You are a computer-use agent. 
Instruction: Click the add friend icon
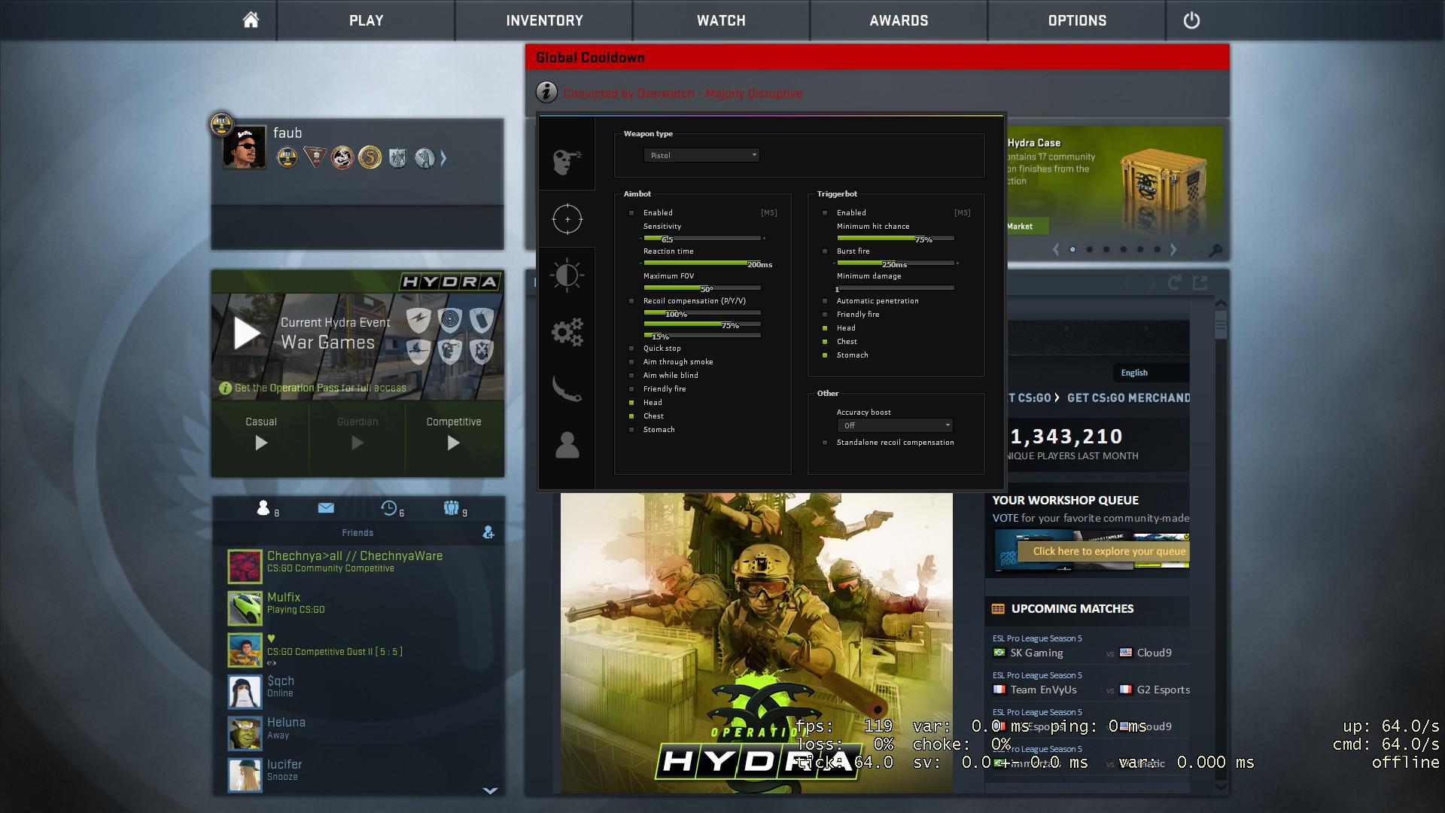(488, 533)
